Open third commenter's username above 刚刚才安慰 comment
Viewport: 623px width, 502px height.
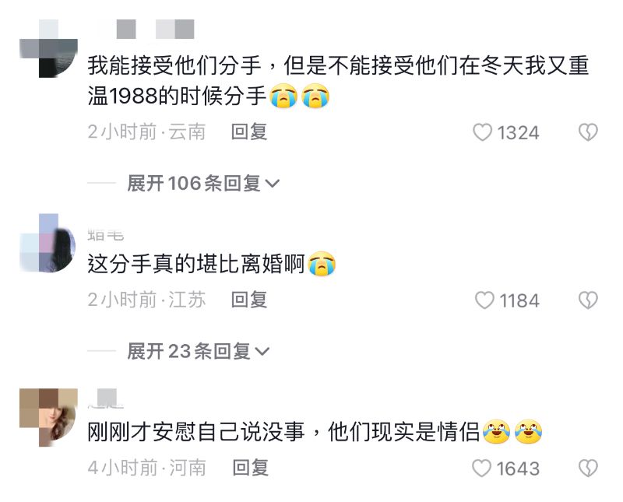tap(106, 399)
